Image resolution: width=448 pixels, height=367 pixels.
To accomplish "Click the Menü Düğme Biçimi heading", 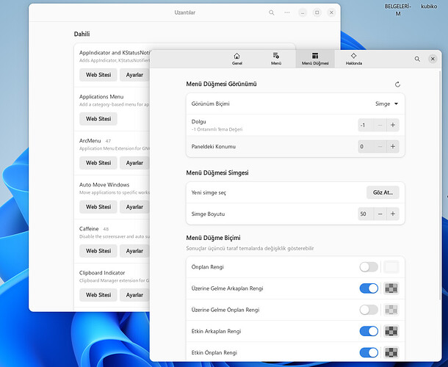I will tap(213, 238).
